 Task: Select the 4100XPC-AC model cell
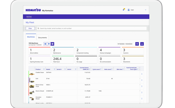point(50,91)
